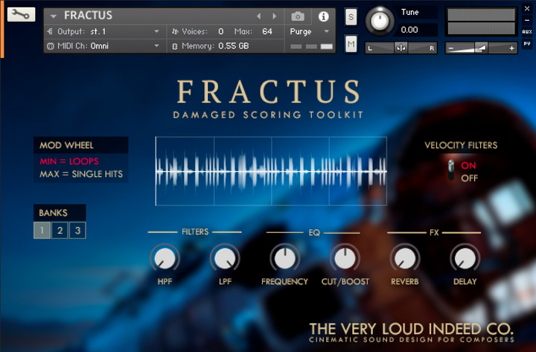Solo the instrument with S button
Screen dimensions: 536x352
351,17
